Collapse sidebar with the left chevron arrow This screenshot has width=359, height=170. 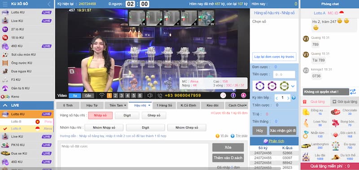click(49, 4)
